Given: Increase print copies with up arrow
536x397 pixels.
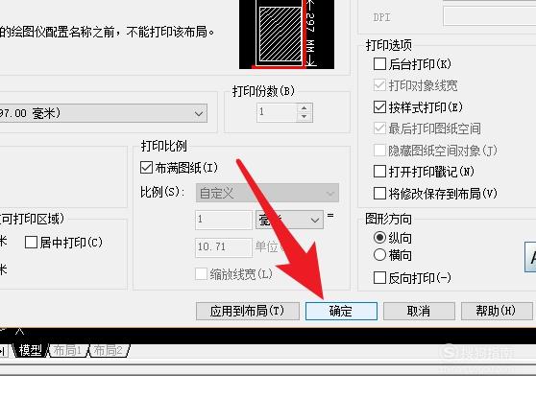Looking at the screenshot, I should [x=305, y=107].
